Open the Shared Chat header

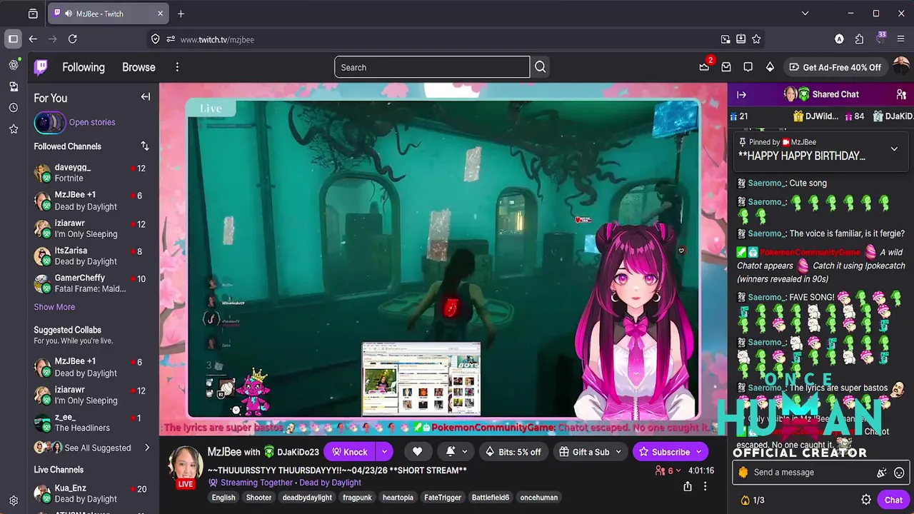click(822, 94)
